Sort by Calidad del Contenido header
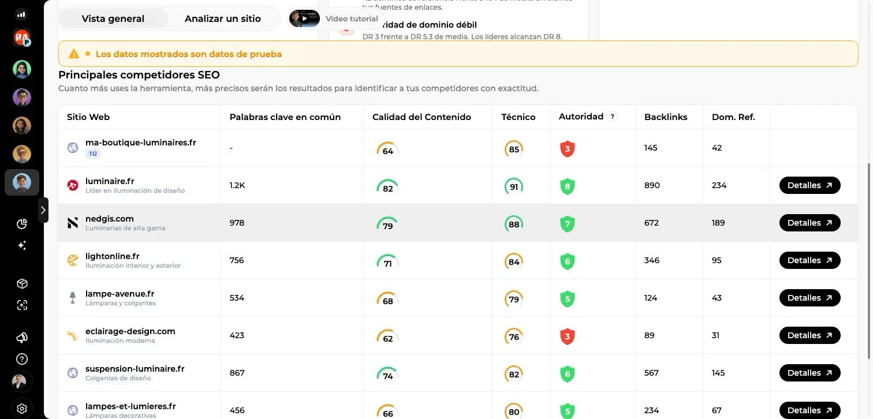Screen dimensions: 873x419 (x=421, y=117)
